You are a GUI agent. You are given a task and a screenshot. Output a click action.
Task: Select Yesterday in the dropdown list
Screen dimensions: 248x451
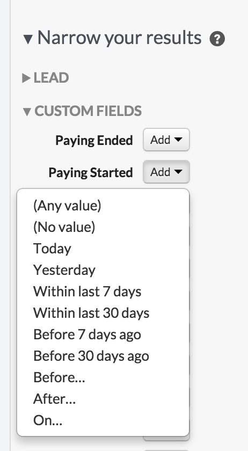[64, 270]
